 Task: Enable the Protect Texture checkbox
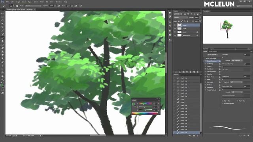206,90
